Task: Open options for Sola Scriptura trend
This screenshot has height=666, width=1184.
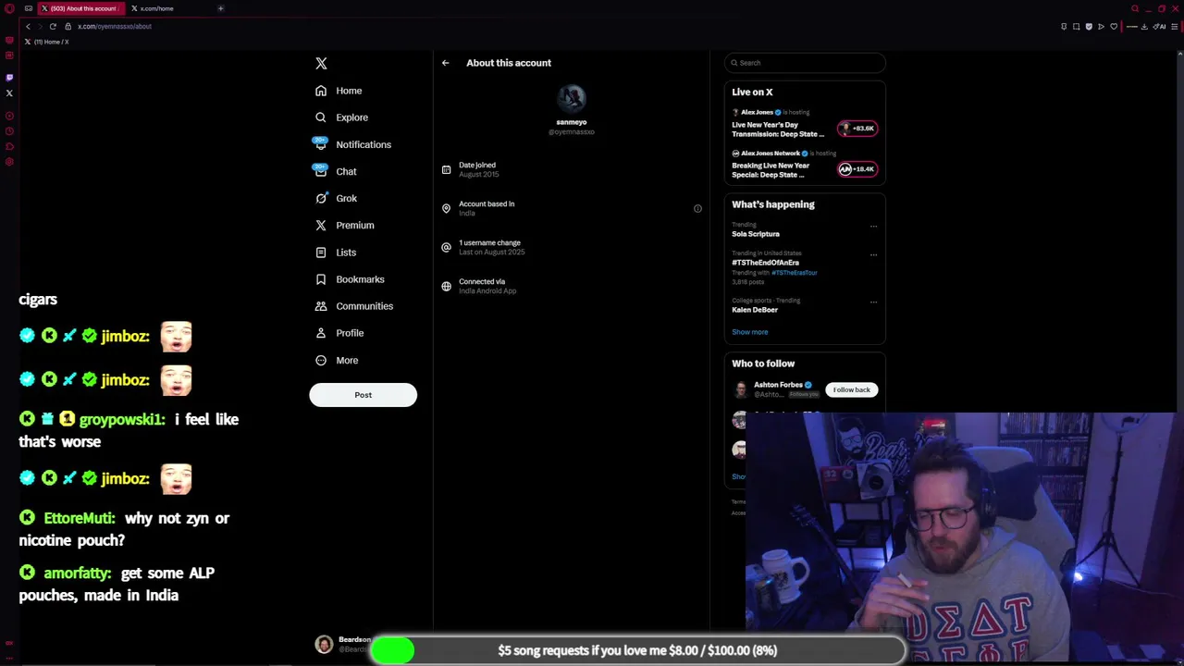Action: (x=873, y=226)
